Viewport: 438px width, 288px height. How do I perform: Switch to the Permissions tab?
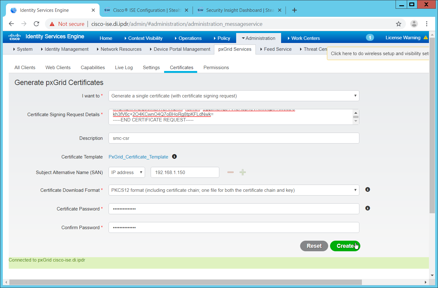216,68
